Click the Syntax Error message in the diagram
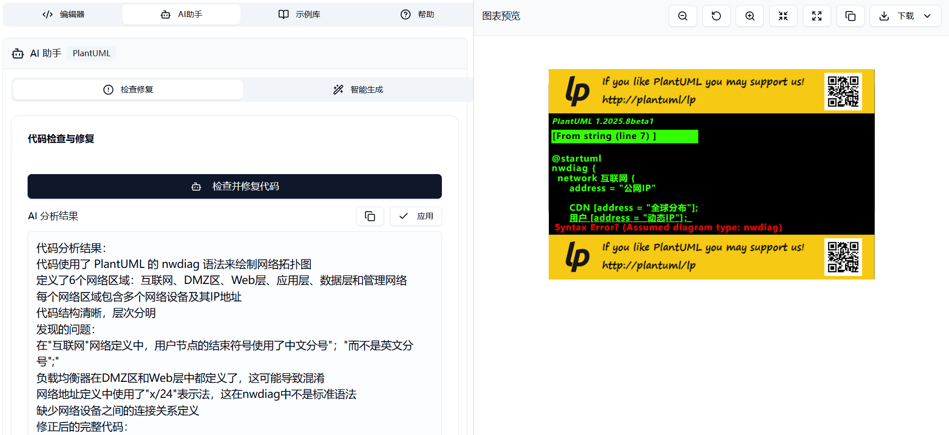 coord(668,227)
